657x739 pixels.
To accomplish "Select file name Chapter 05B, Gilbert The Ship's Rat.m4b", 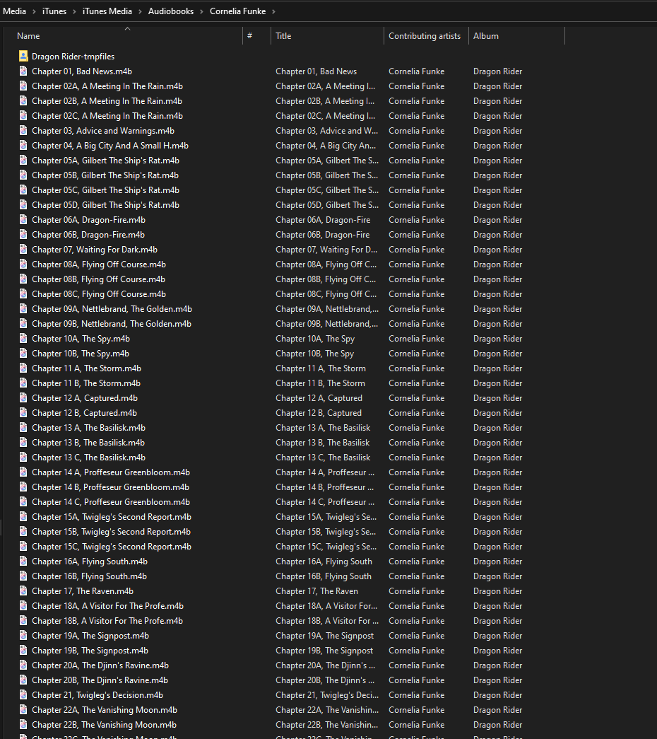I will click(105, 175).
